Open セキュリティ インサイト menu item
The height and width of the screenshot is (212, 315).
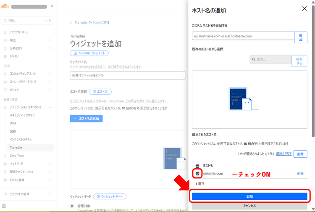coord(22,115)
